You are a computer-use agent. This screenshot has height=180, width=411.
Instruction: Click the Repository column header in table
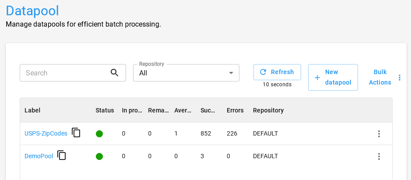click(x=268, y=110)
